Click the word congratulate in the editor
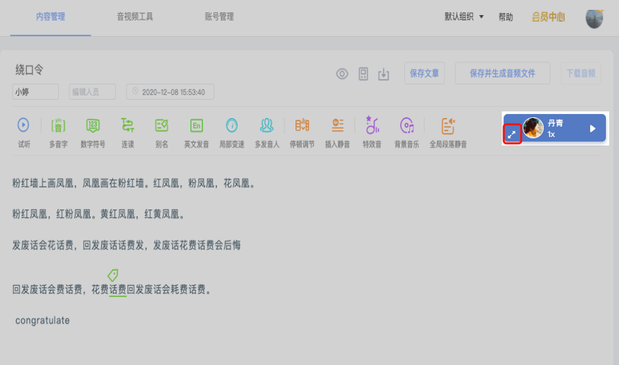This screenshot has width=619, height=365. tap(43, 320)
